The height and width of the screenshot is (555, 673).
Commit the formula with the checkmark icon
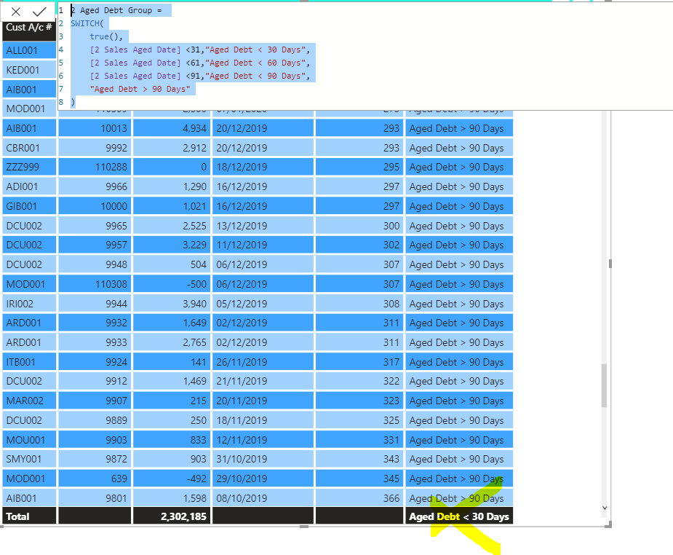pos(39,12)
